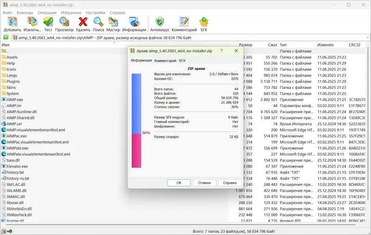Click the Удалить (Delete) red X icon
This screenshot has height=235, width=371.
point(83,22)
